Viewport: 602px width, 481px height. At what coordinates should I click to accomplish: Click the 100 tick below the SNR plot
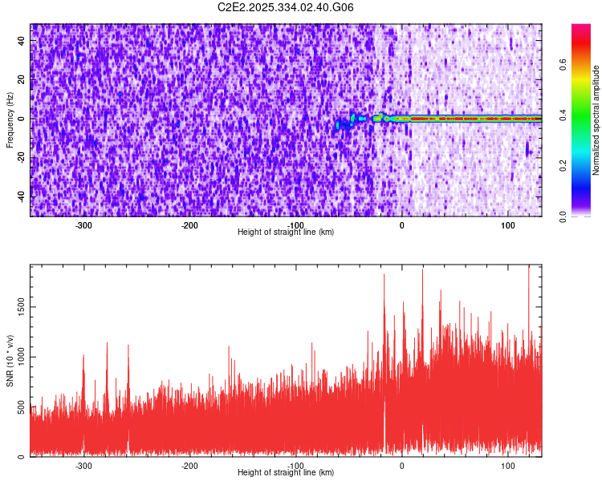507,466
